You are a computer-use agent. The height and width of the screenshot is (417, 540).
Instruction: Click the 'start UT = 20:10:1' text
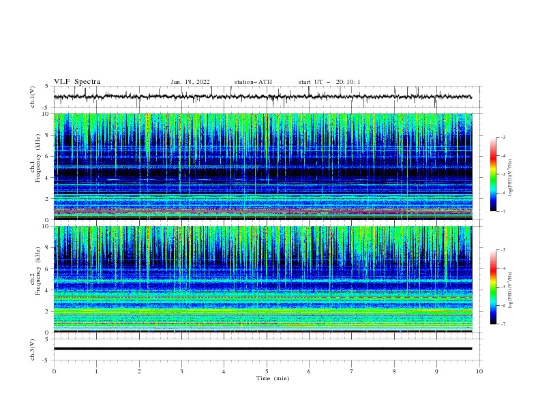point(329,82)
